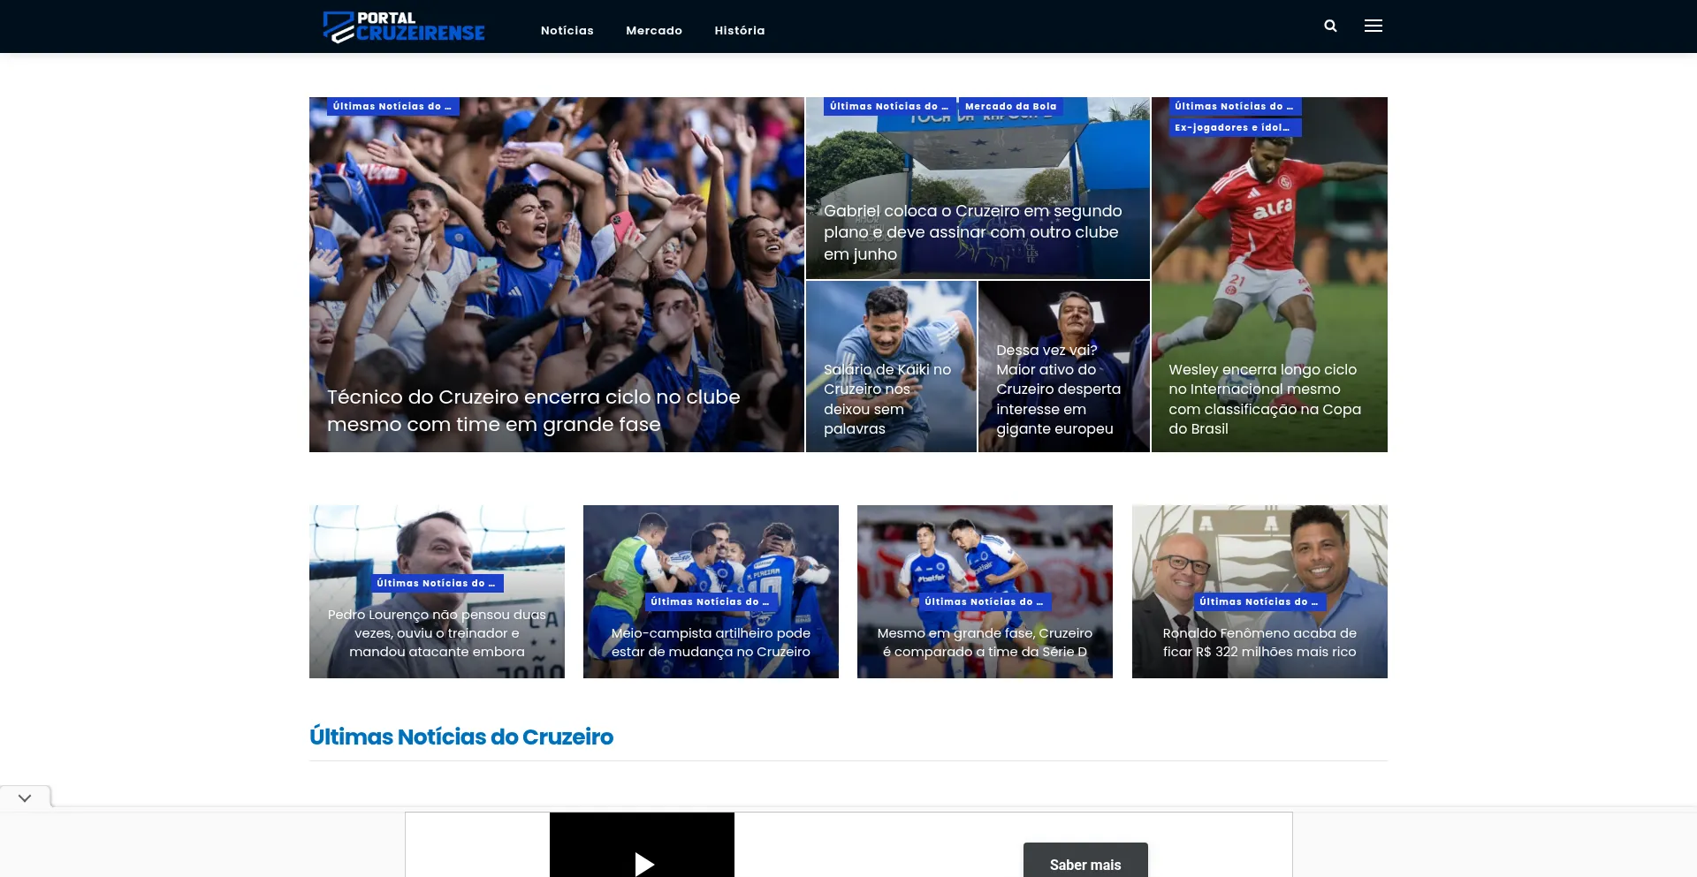The height and width of the screenshot is (877, 1697).
Task: Collapse the bottom ad with chevron
Action: click(25, 798)
